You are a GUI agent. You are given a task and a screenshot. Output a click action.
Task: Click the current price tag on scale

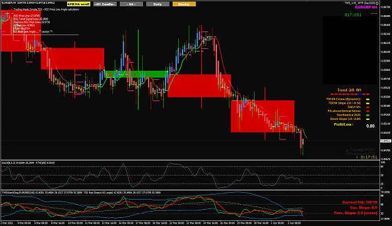tap(386, 141)
